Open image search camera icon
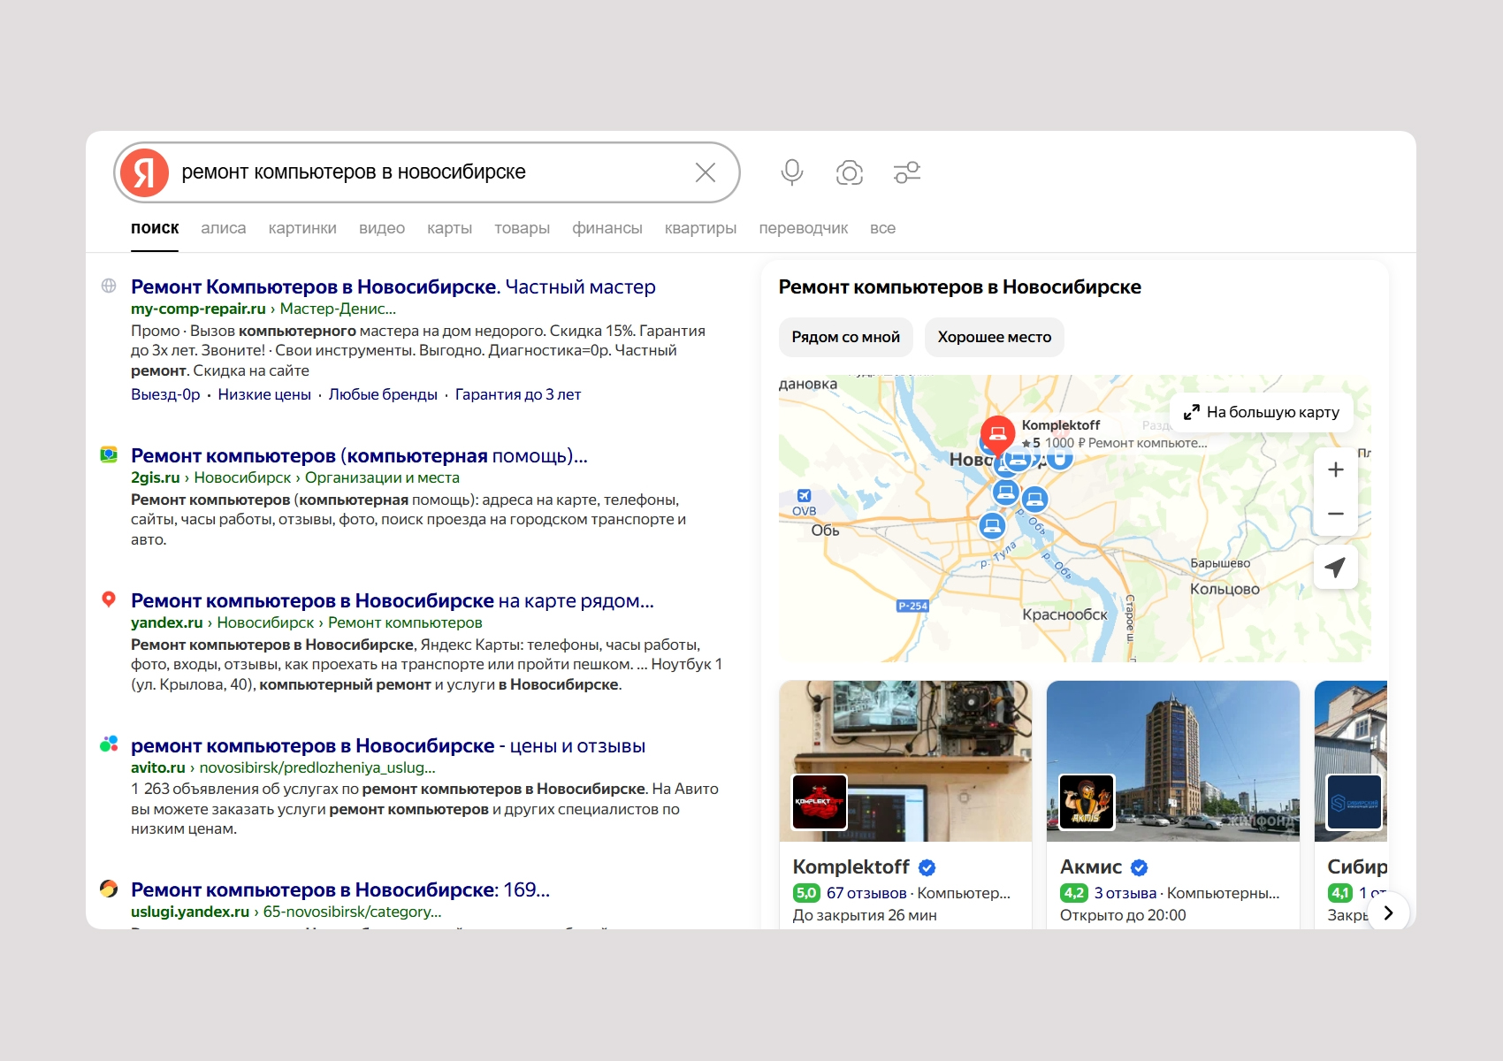The width and height of the screenshot is (1503, 1061). click(849, 172)
